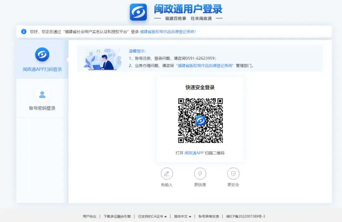Screen dimensions: 342x222
Task: Open 账号异常反馈 footer link
Action: click(x=208, y=216)
